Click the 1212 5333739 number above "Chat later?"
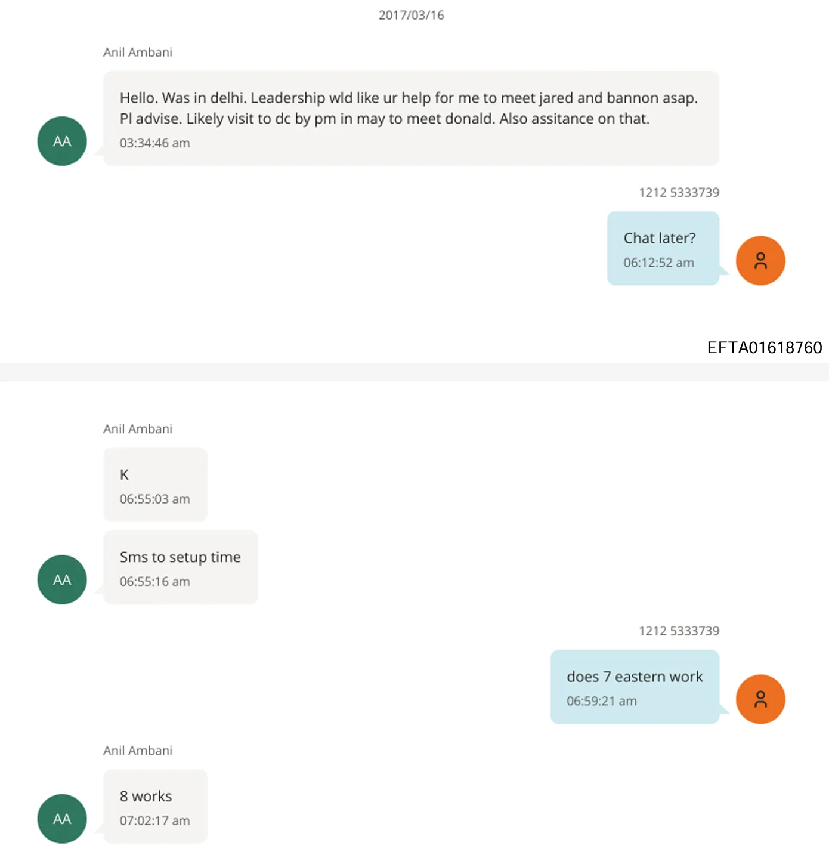Screen dimensions: 829x858 pos(679,193)
